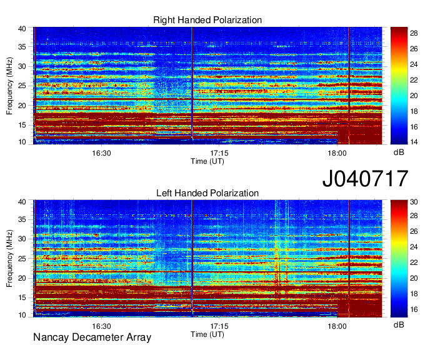Image resolution: width=425 pixels, height=345 pixels.
Task: Click the 18:00 tick label on upper plot
Action: [337, 153]
